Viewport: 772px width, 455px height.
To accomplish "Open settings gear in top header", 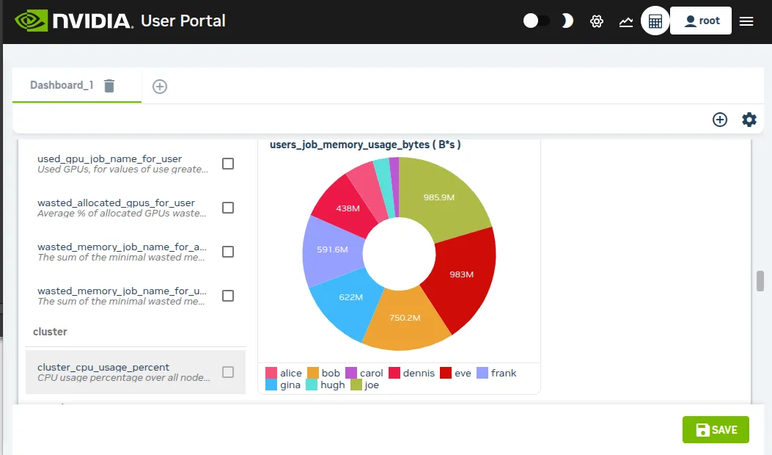I will pyautogui.click(x=597, y=21).
